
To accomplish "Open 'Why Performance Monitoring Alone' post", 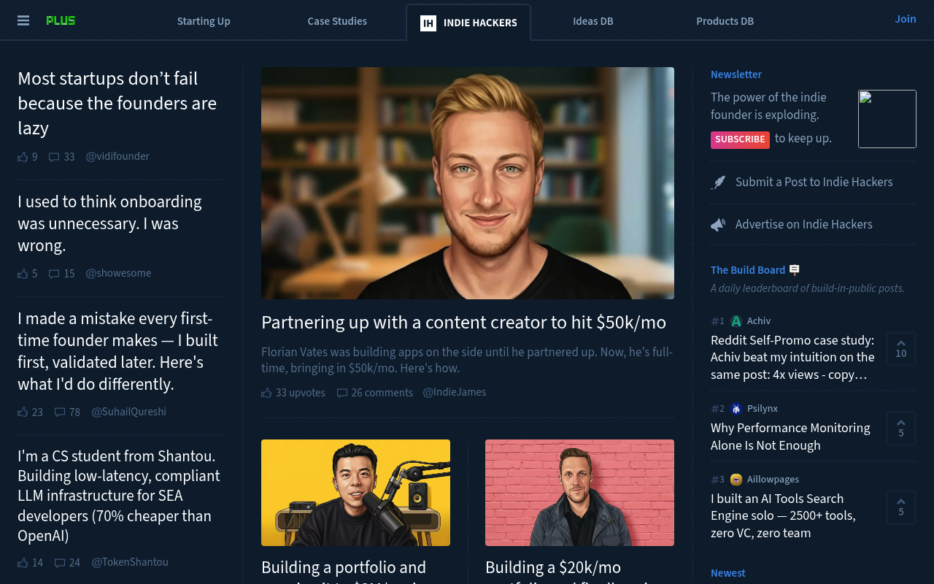I will point(790,437).
